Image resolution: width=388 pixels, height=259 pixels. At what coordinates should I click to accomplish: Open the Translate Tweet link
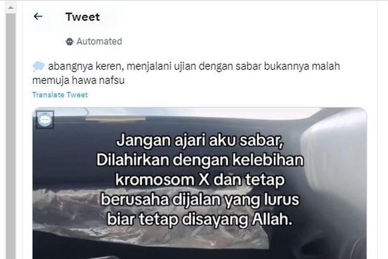(60, 95)
